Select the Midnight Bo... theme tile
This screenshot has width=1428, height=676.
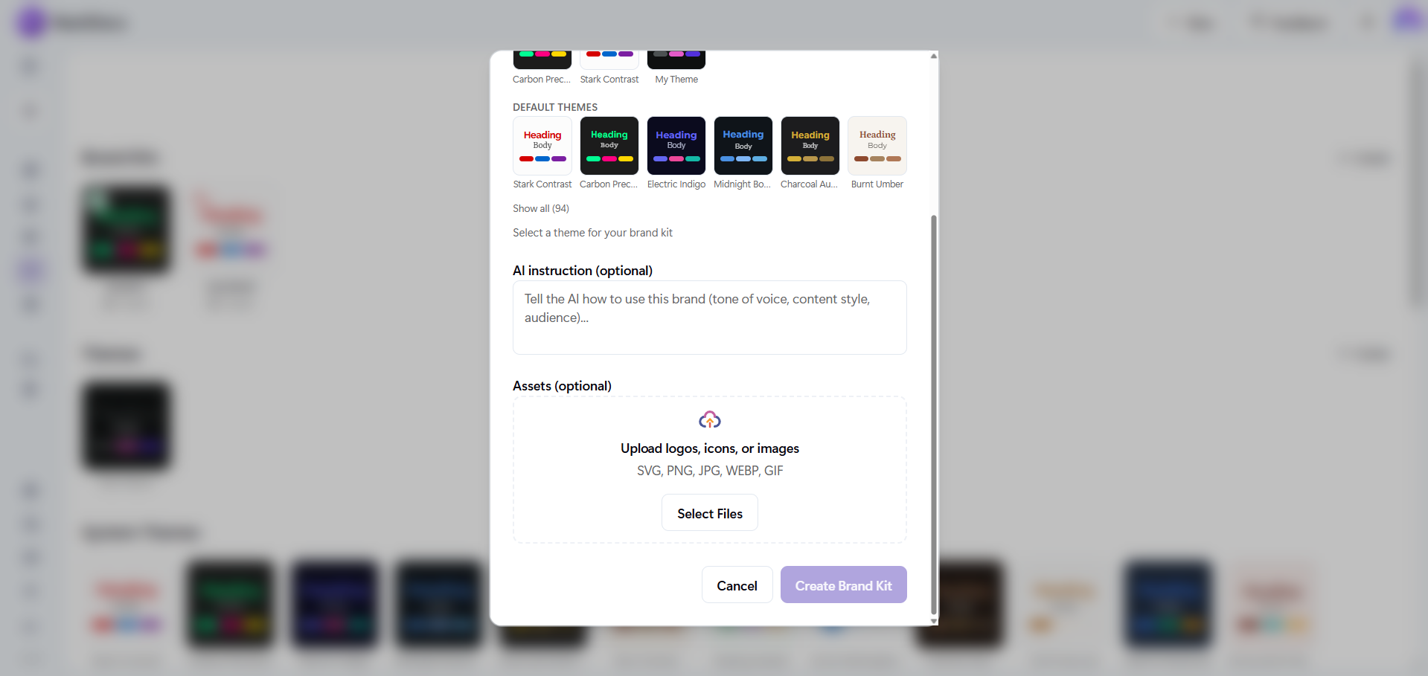743,146
